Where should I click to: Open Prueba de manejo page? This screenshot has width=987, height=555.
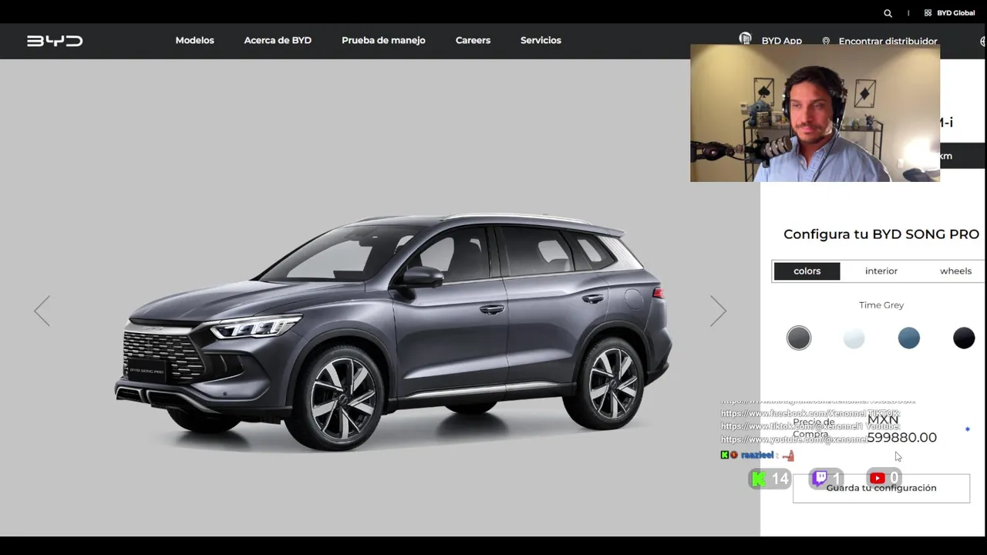(383, 40)
